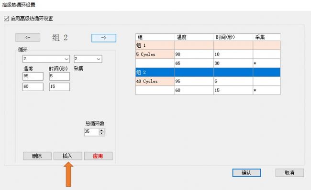The width and height of the screenshot is (311, 190).
Task: Select the 40 Cycles row cell
Action: (x=155, y=81)
